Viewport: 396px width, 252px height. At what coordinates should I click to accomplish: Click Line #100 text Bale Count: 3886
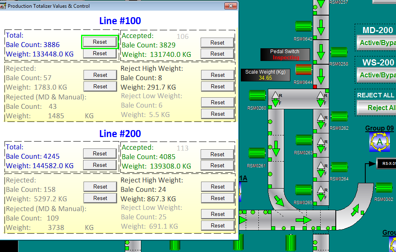pyautogui.click(x=33, y=45)
